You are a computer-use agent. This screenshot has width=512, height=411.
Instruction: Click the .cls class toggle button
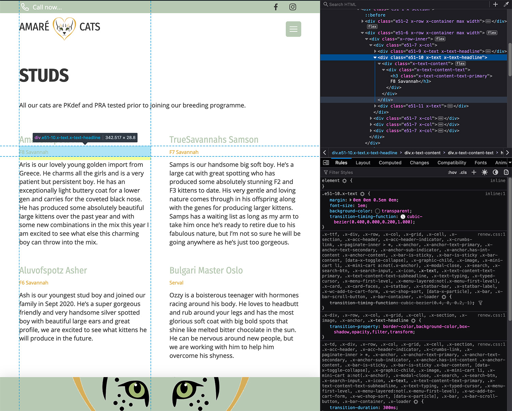click(x=463, y=173)
